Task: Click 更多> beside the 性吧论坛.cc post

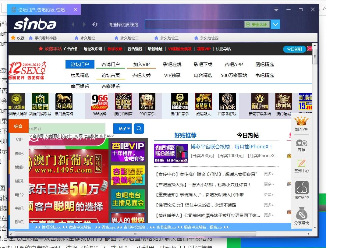Action: tap(269, 205)
